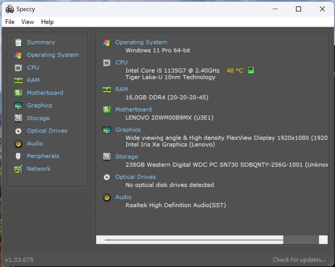The height and width of the screenshot is (267, 335).
Task: Select Graphics in the left sidebar
Action: [x=39, y=106]
